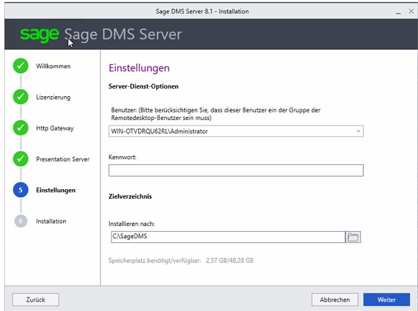Click the grey step 6 circle

(x=21, y=221)
